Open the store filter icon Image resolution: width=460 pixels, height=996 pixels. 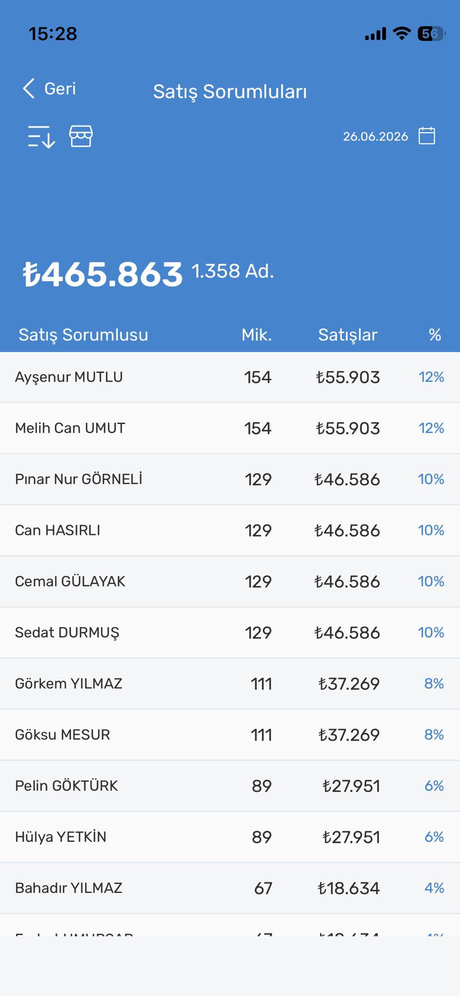click(81, 136)
